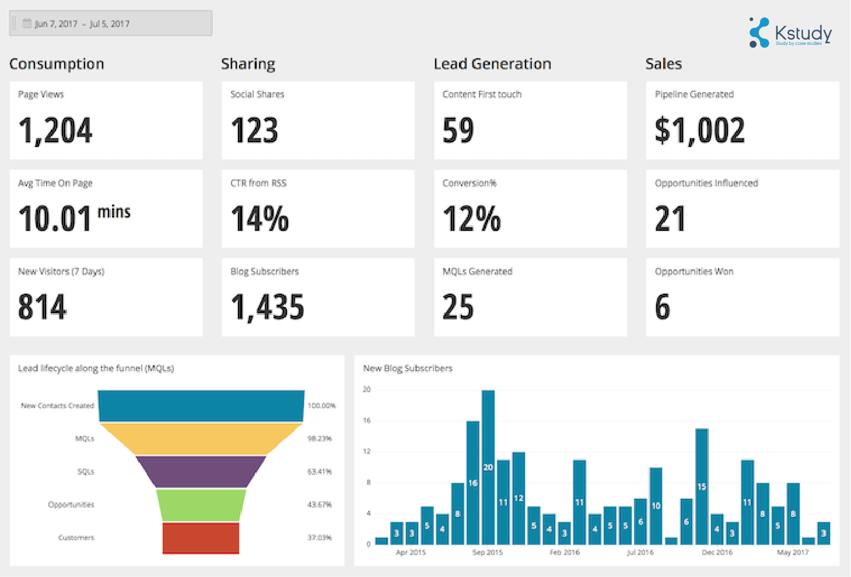Screen dimensions: 851x577
Task: Click the Pipeline Generated $1,002 card
Action: tap(743, 120)
